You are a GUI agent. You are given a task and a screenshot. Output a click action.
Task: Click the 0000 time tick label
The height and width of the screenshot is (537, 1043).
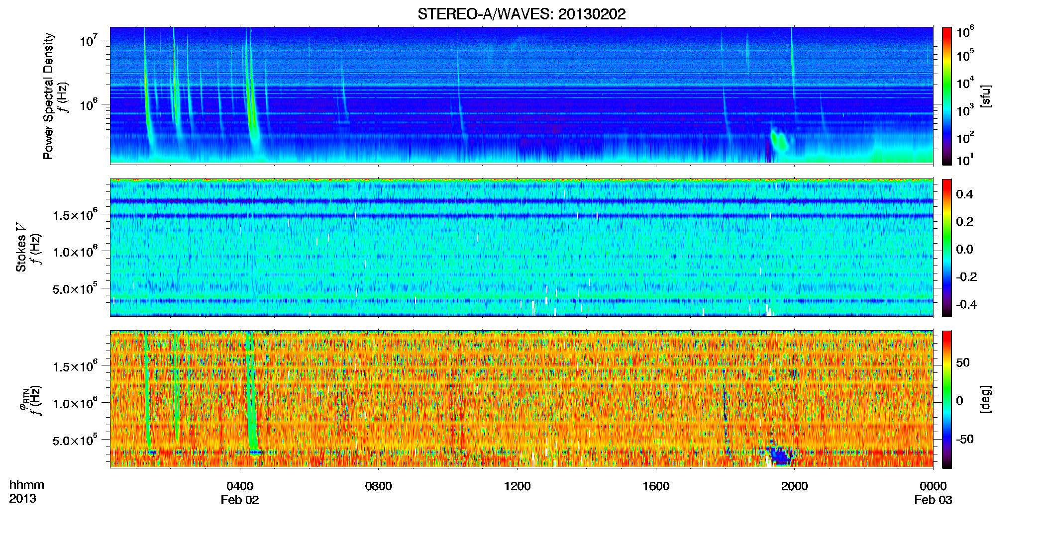[933, 486]
